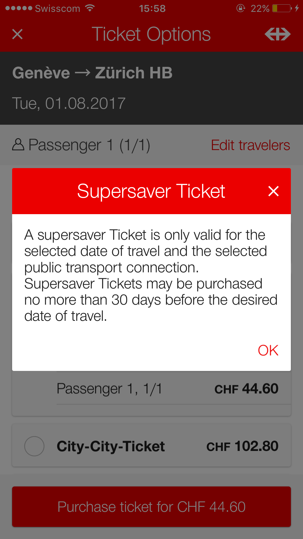
Task: Tap the Passenger 1, 1/1 price row
Action: tap(167, 389)
